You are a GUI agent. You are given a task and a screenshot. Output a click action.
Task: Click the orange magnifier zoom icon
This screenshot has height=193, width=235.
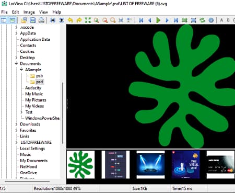point(113,20)
